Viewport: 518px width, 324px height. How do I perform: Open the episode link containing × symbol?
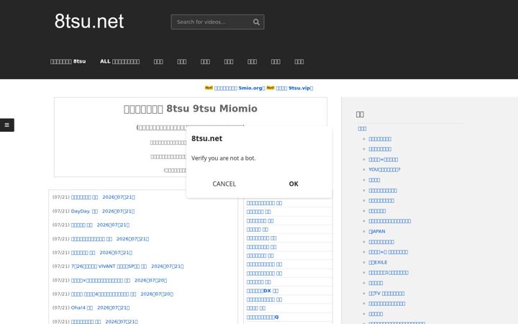pyautogui.click(x=119, y=280)
